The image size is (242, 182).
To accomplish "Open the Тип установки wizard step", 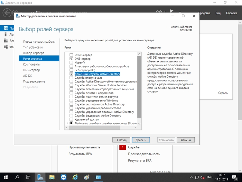I will point(33,47).
